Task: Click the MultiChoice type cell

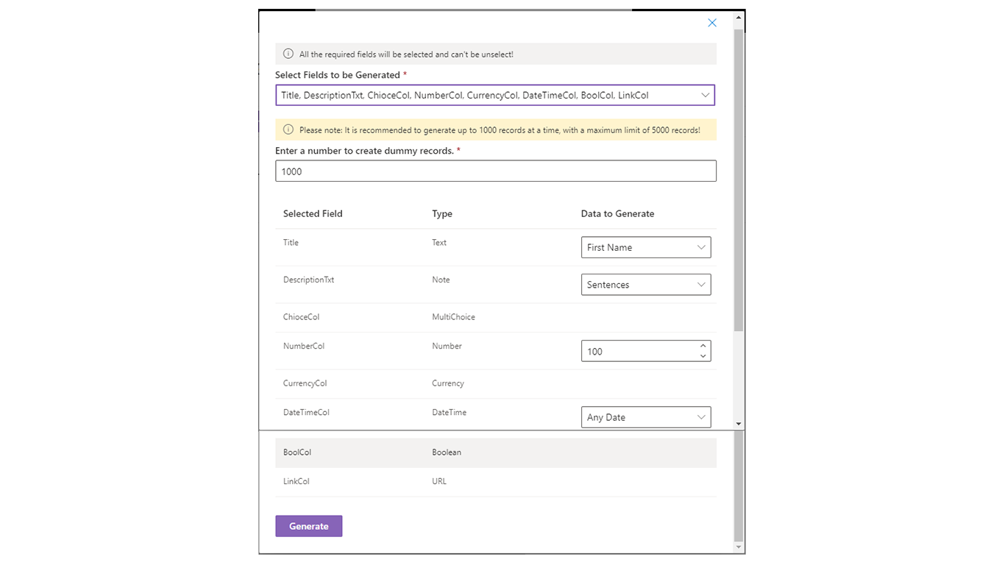Action: [x=453, y=317]
